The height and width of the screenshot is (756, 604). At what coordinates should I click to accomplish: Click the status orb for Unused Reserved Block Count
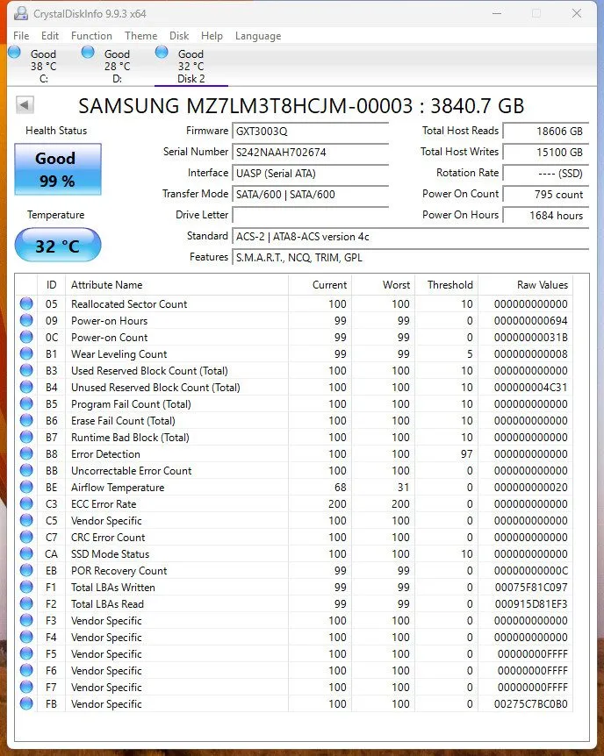tap(26, 387)
